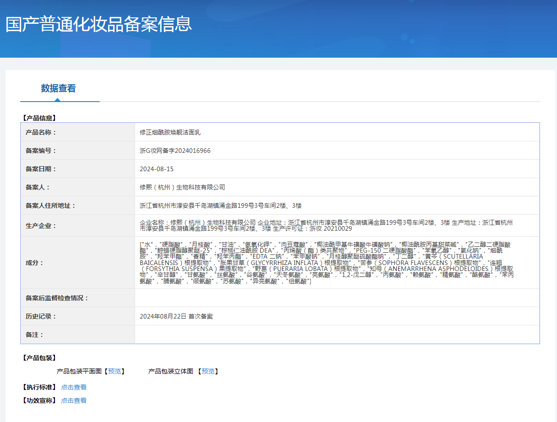Click the 备案人住所地址 address value

220,206
